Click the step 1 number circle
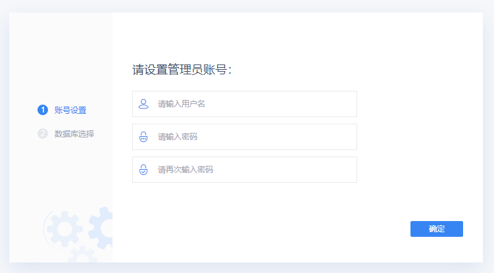The image size is (494, 273). tap(43, 110)
